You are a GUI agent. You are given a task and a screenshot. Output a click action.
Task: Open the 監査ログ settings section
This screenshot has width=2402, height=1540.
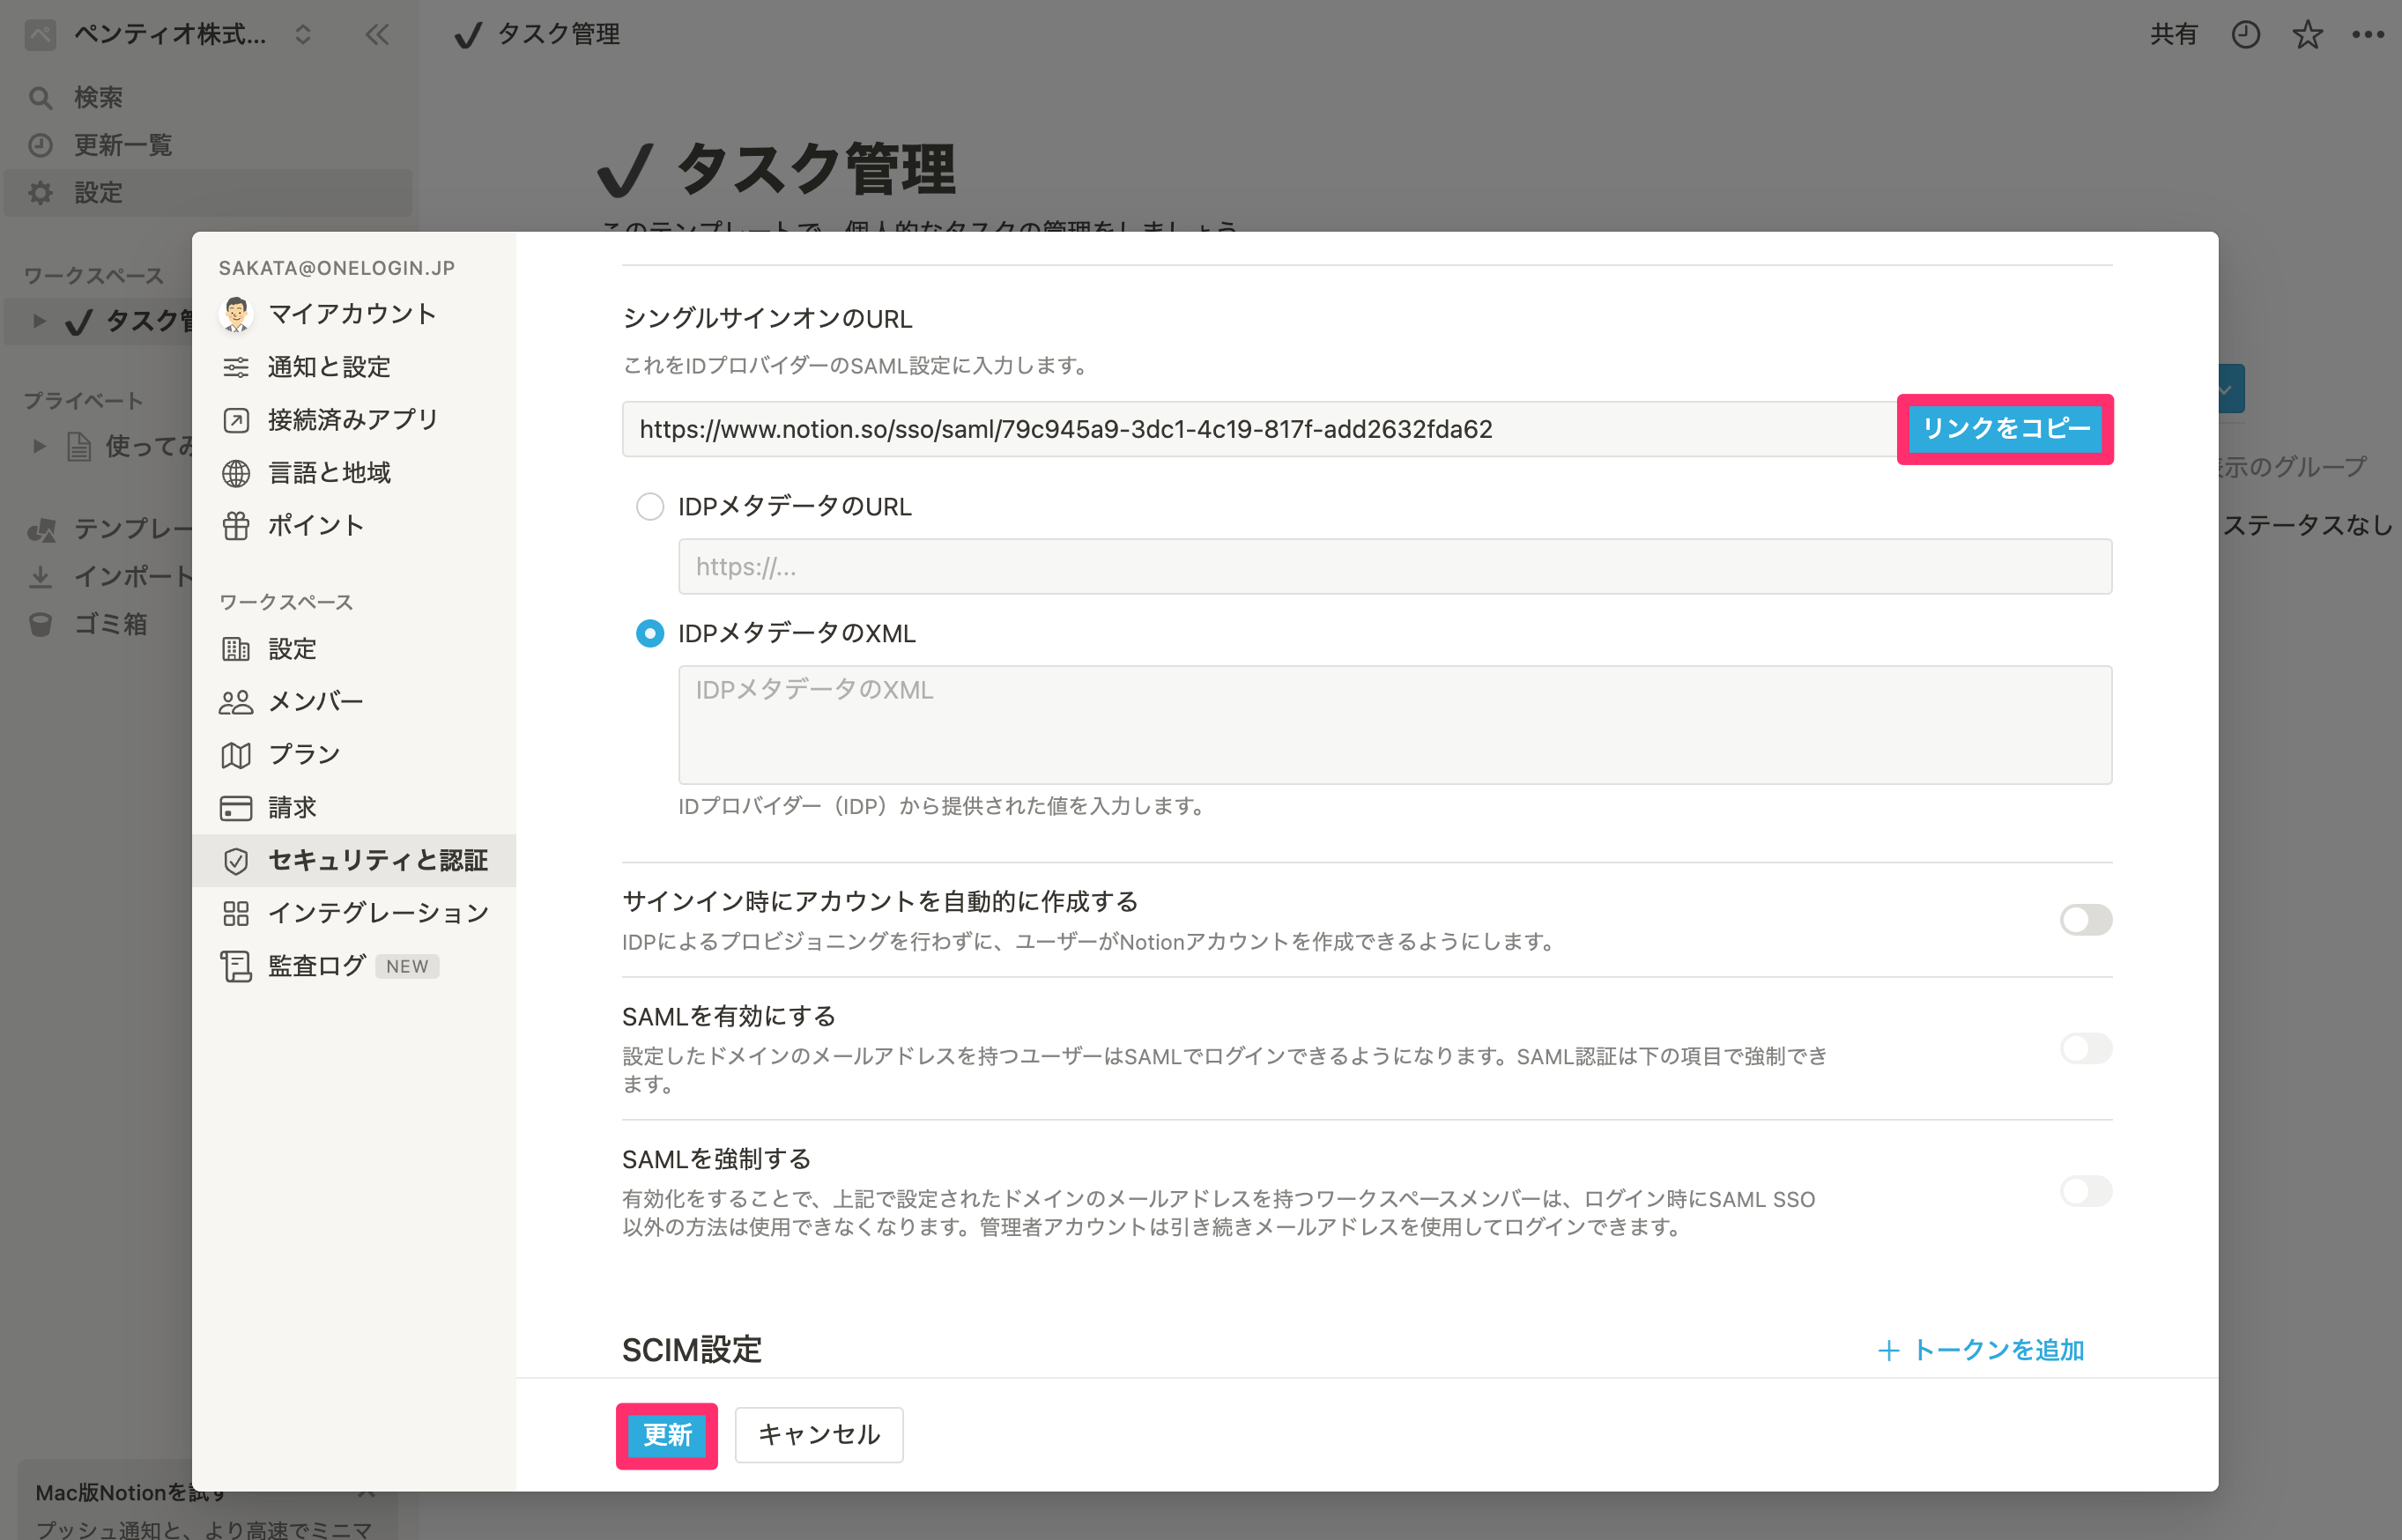coord(354,966)
